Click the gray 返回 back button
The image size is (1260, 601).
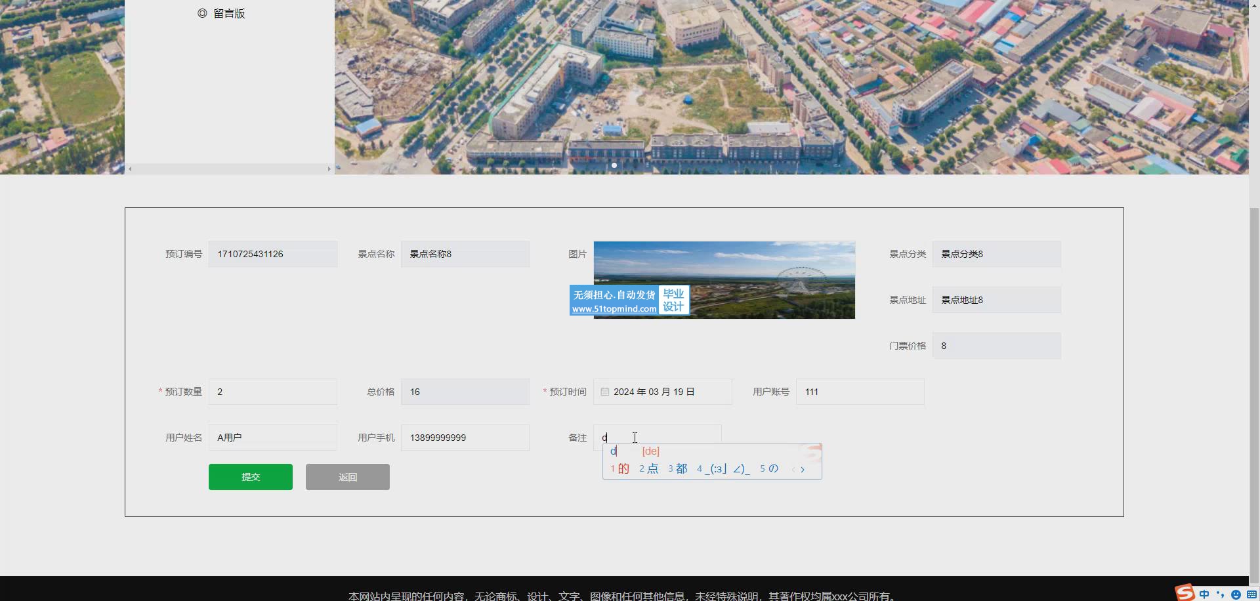click(x=348, y=477)
